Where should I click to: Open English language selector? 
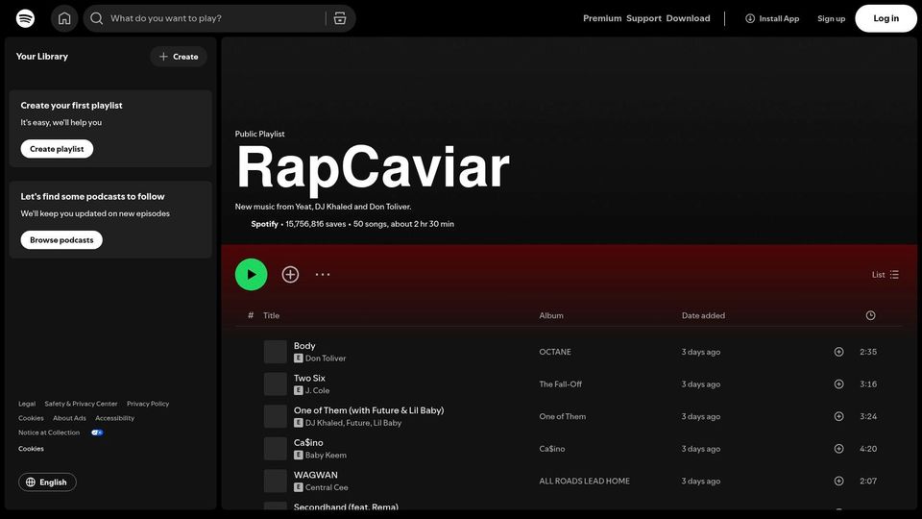click(x=47, y=482)
